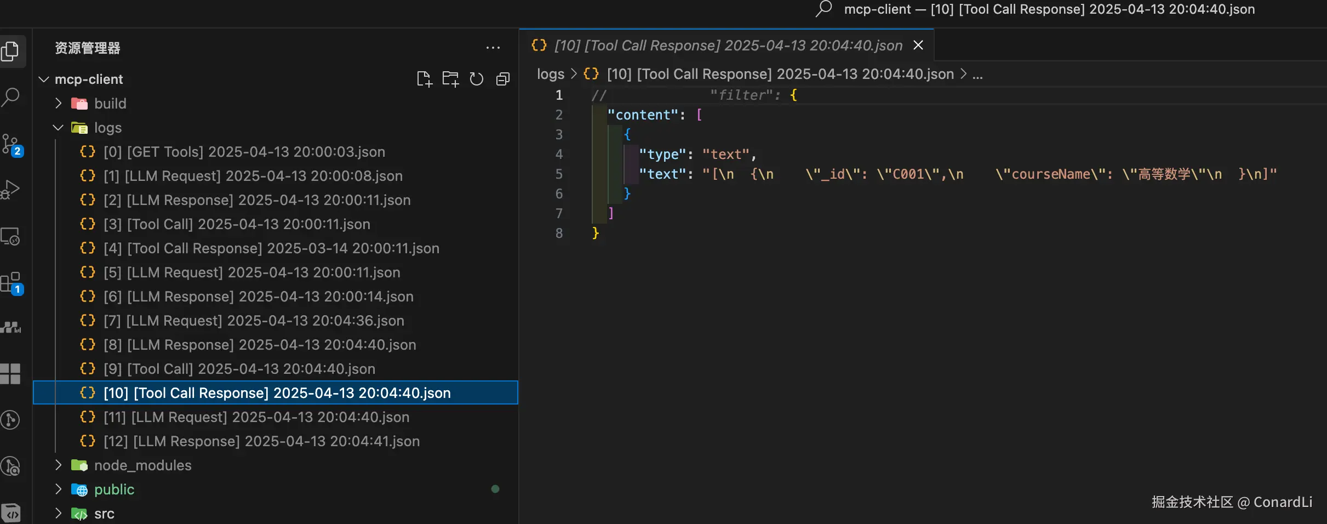
Task: Open [12] [LLM Response] log file
Action: pos(261,441)
